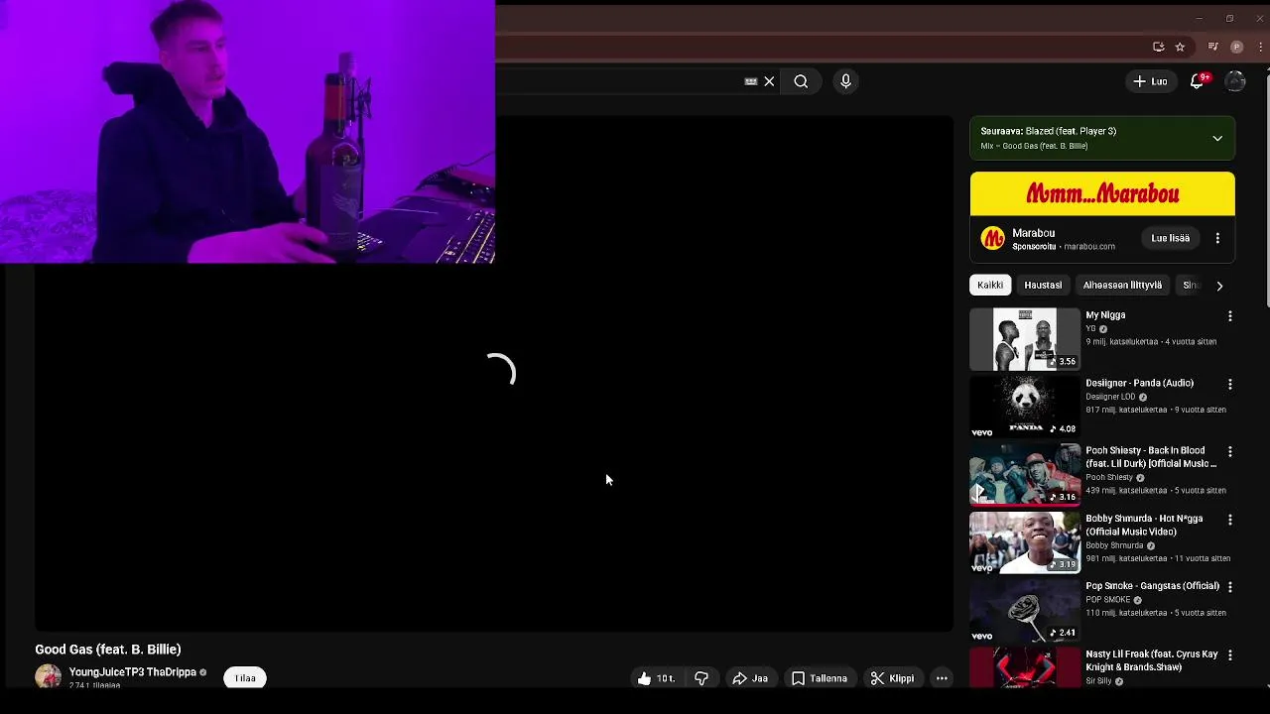This screenshot has width=1270, height=714.
Task: Click the Good Gas (feat. B. Billie) title
Action: 108,650
